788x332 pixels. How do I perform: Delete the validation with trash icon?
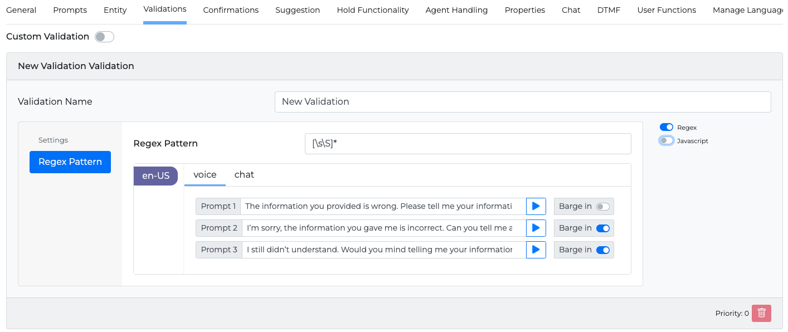[761, 313]
